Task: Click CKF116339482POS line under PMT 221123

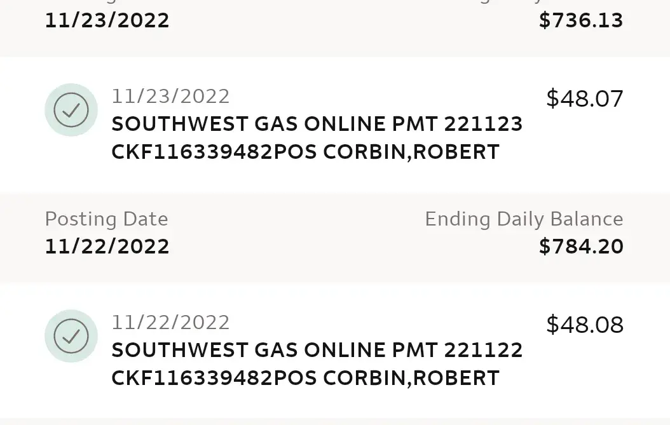Action: click(214, 152)
